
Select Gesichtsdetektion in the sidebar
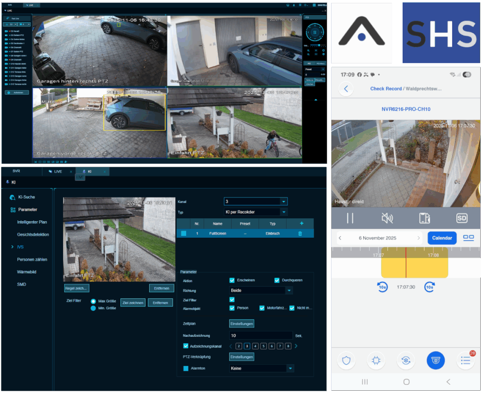(x=33, y=234)
